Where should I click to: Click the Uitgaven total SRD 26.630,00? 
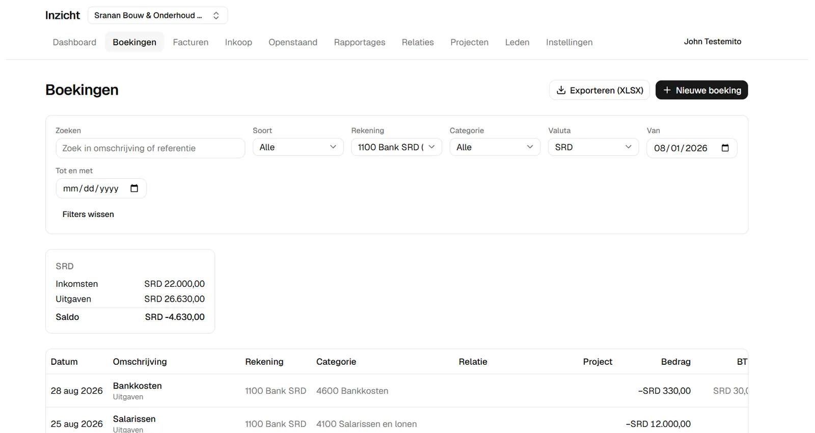click(174, 299)
